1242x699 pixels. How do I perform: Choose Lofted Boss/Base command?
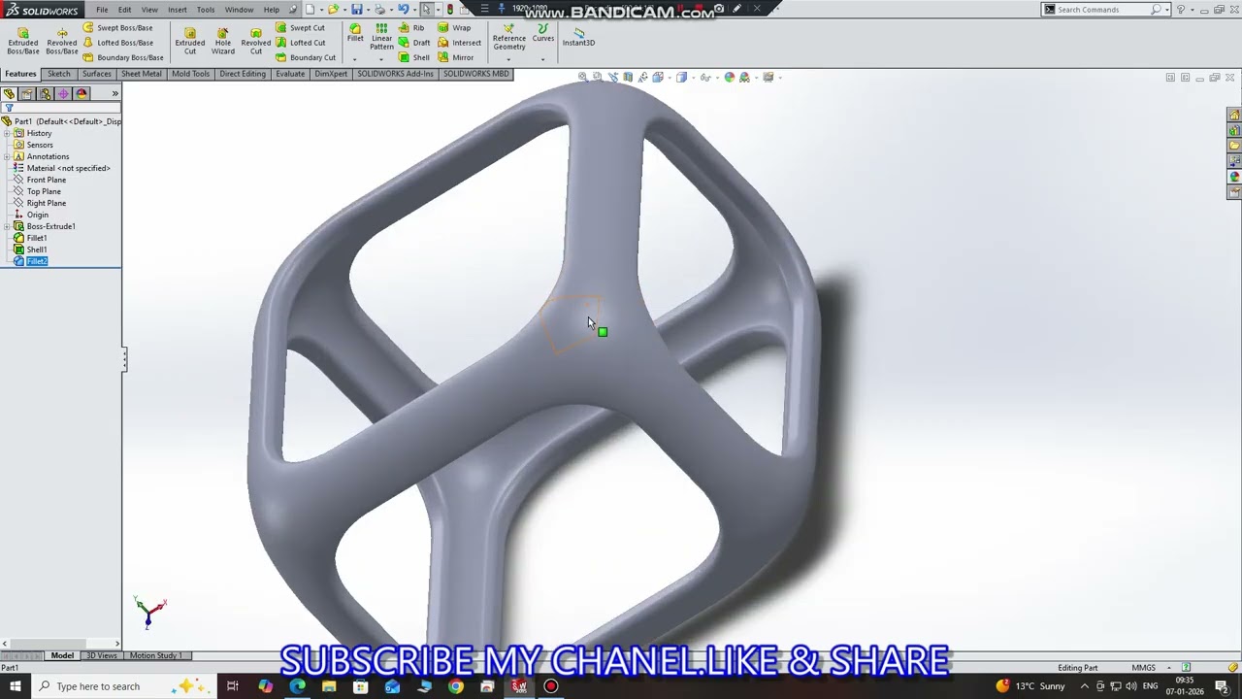pos(117,43)
